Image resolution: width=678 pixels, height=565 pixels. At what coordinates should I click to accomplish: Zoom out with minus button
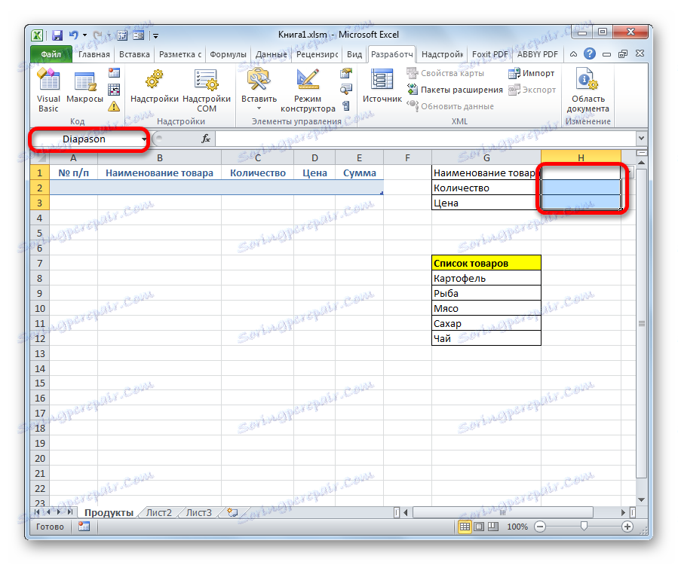[x=540, y=527]
